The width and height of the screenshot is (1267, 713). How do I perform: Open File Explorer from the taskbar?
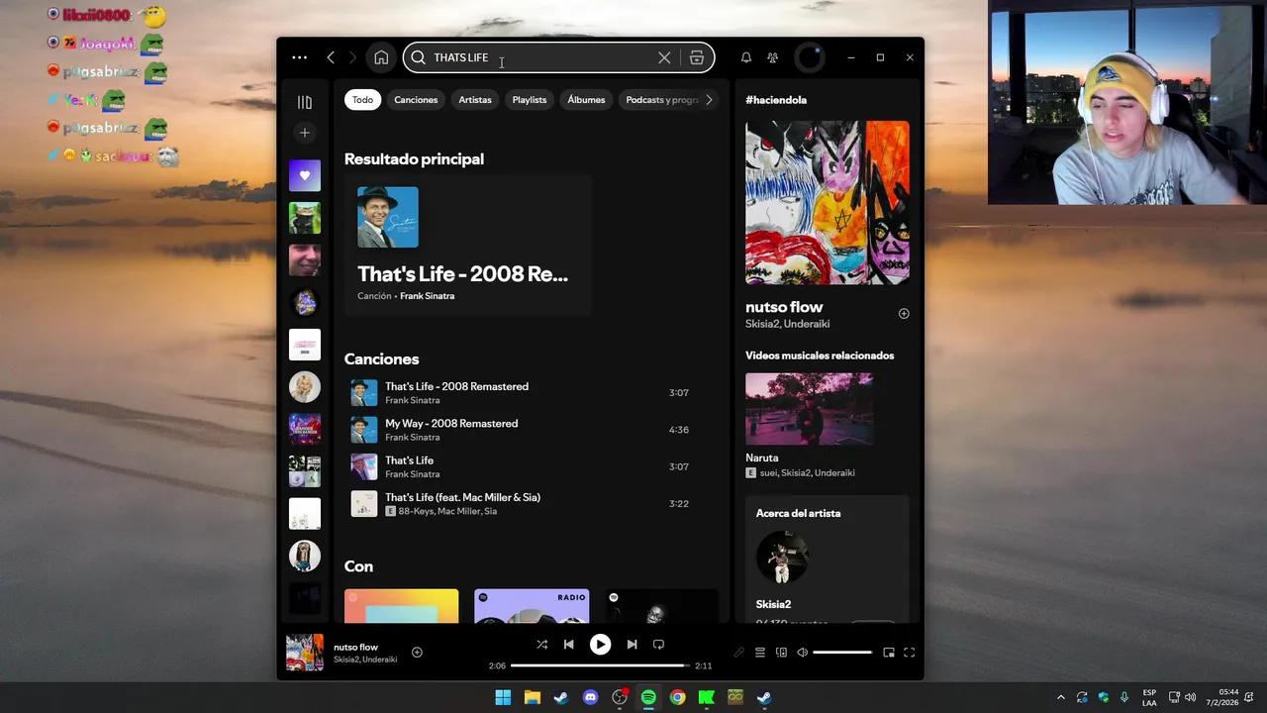[532, 697]
